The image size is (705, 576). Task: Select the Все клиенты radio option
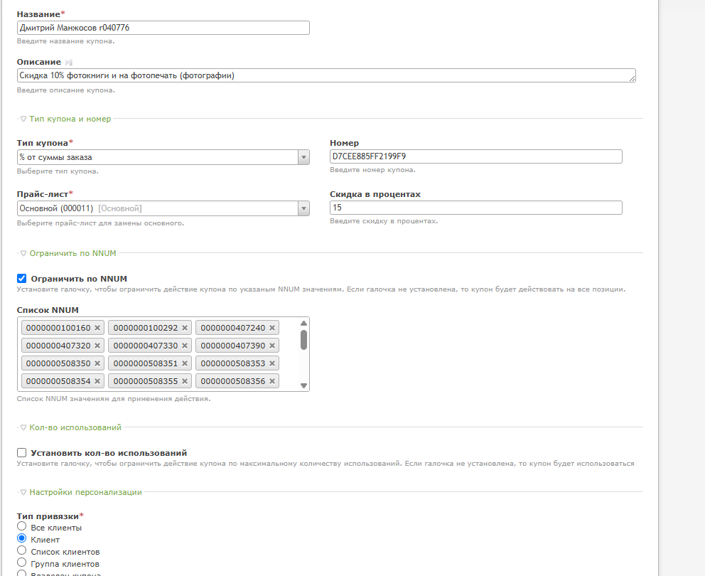point(21,526)
